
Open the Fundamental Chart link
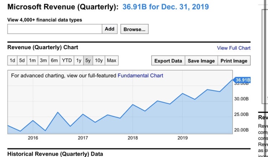[x=140, y=76]
